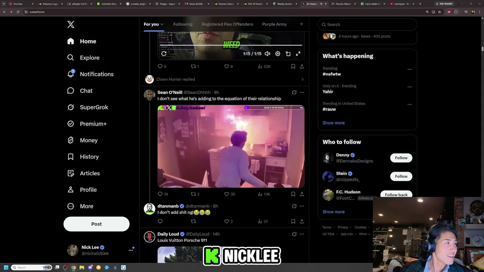Share the video post with 526 views

coord(302,66)
